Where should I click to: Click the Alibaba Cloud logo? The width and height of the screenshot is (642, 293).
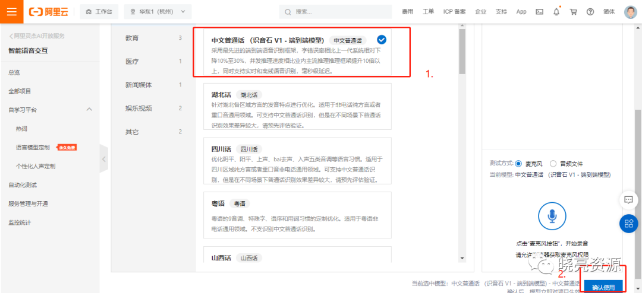(49, 11)
